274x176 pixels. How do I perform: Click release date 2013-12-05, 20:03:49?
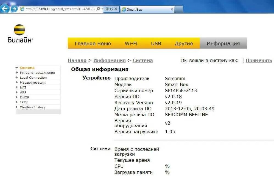click(190, 109)
